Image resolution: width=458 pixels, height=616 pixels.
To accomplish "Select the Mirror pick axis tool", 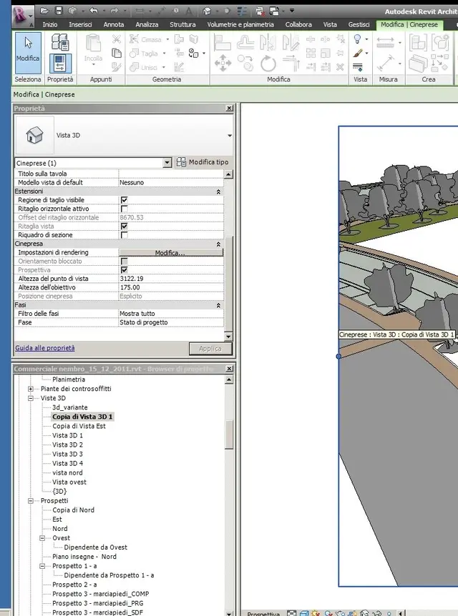I will (268, 42).
